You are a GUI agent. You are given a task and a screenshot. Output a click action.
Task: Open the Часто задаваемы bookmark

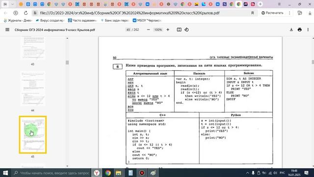82,20
